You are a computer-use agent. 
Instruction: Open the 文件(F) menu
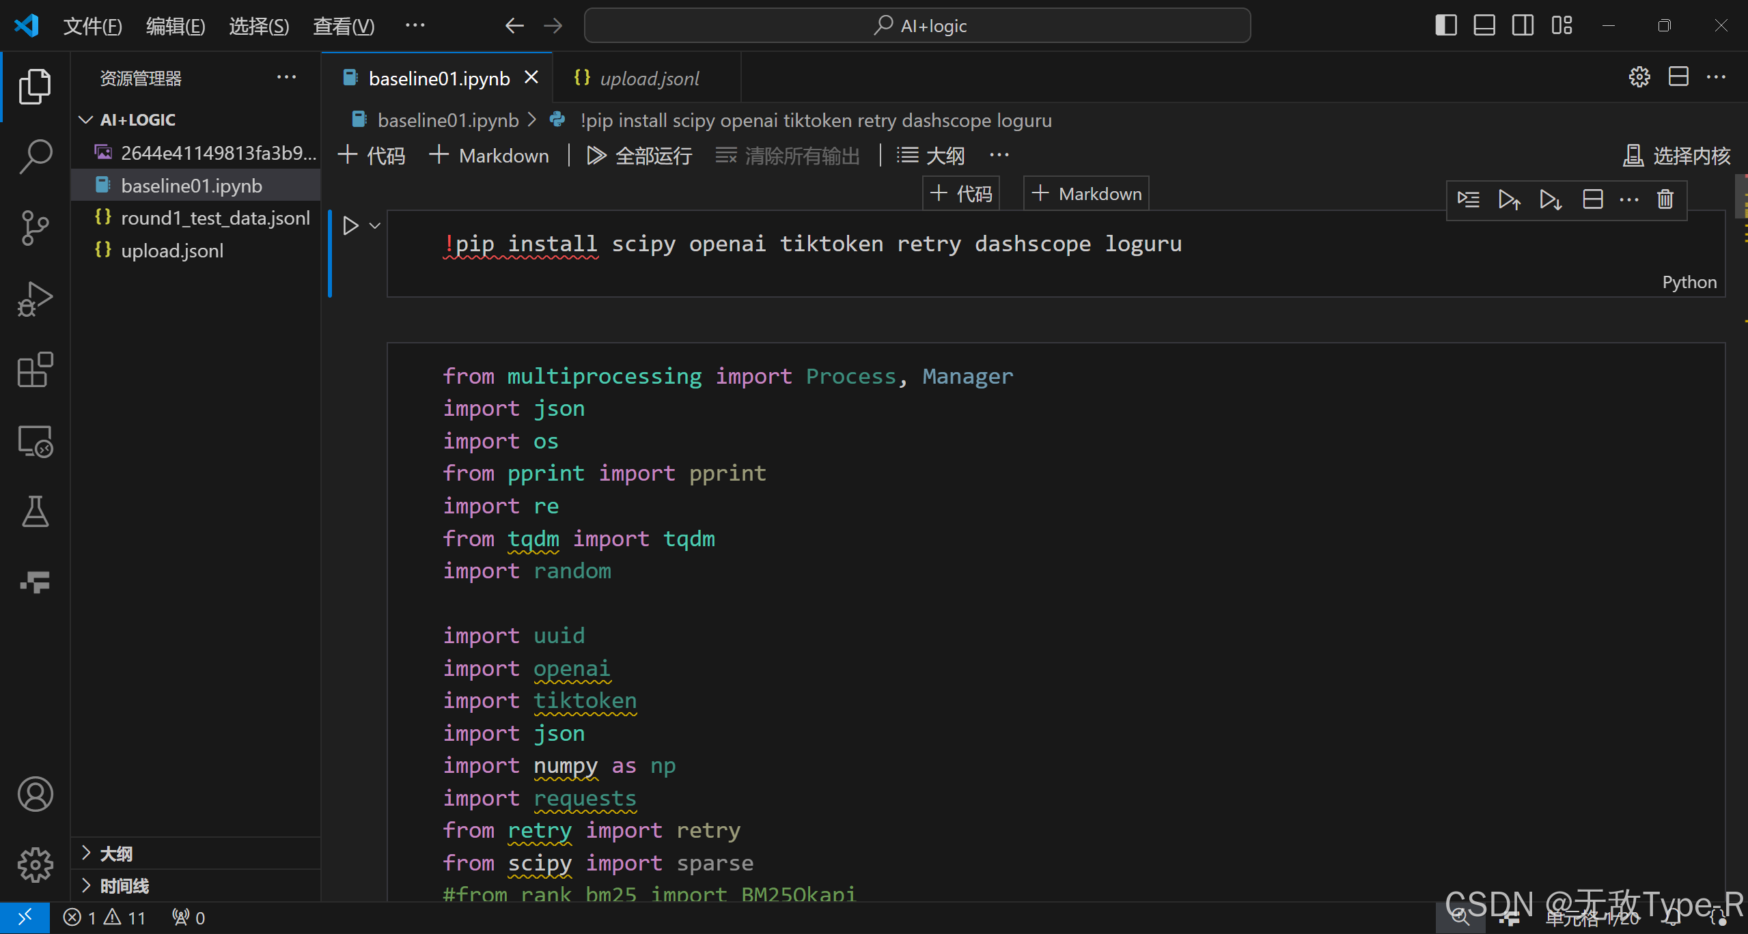[x=92, y=26]
